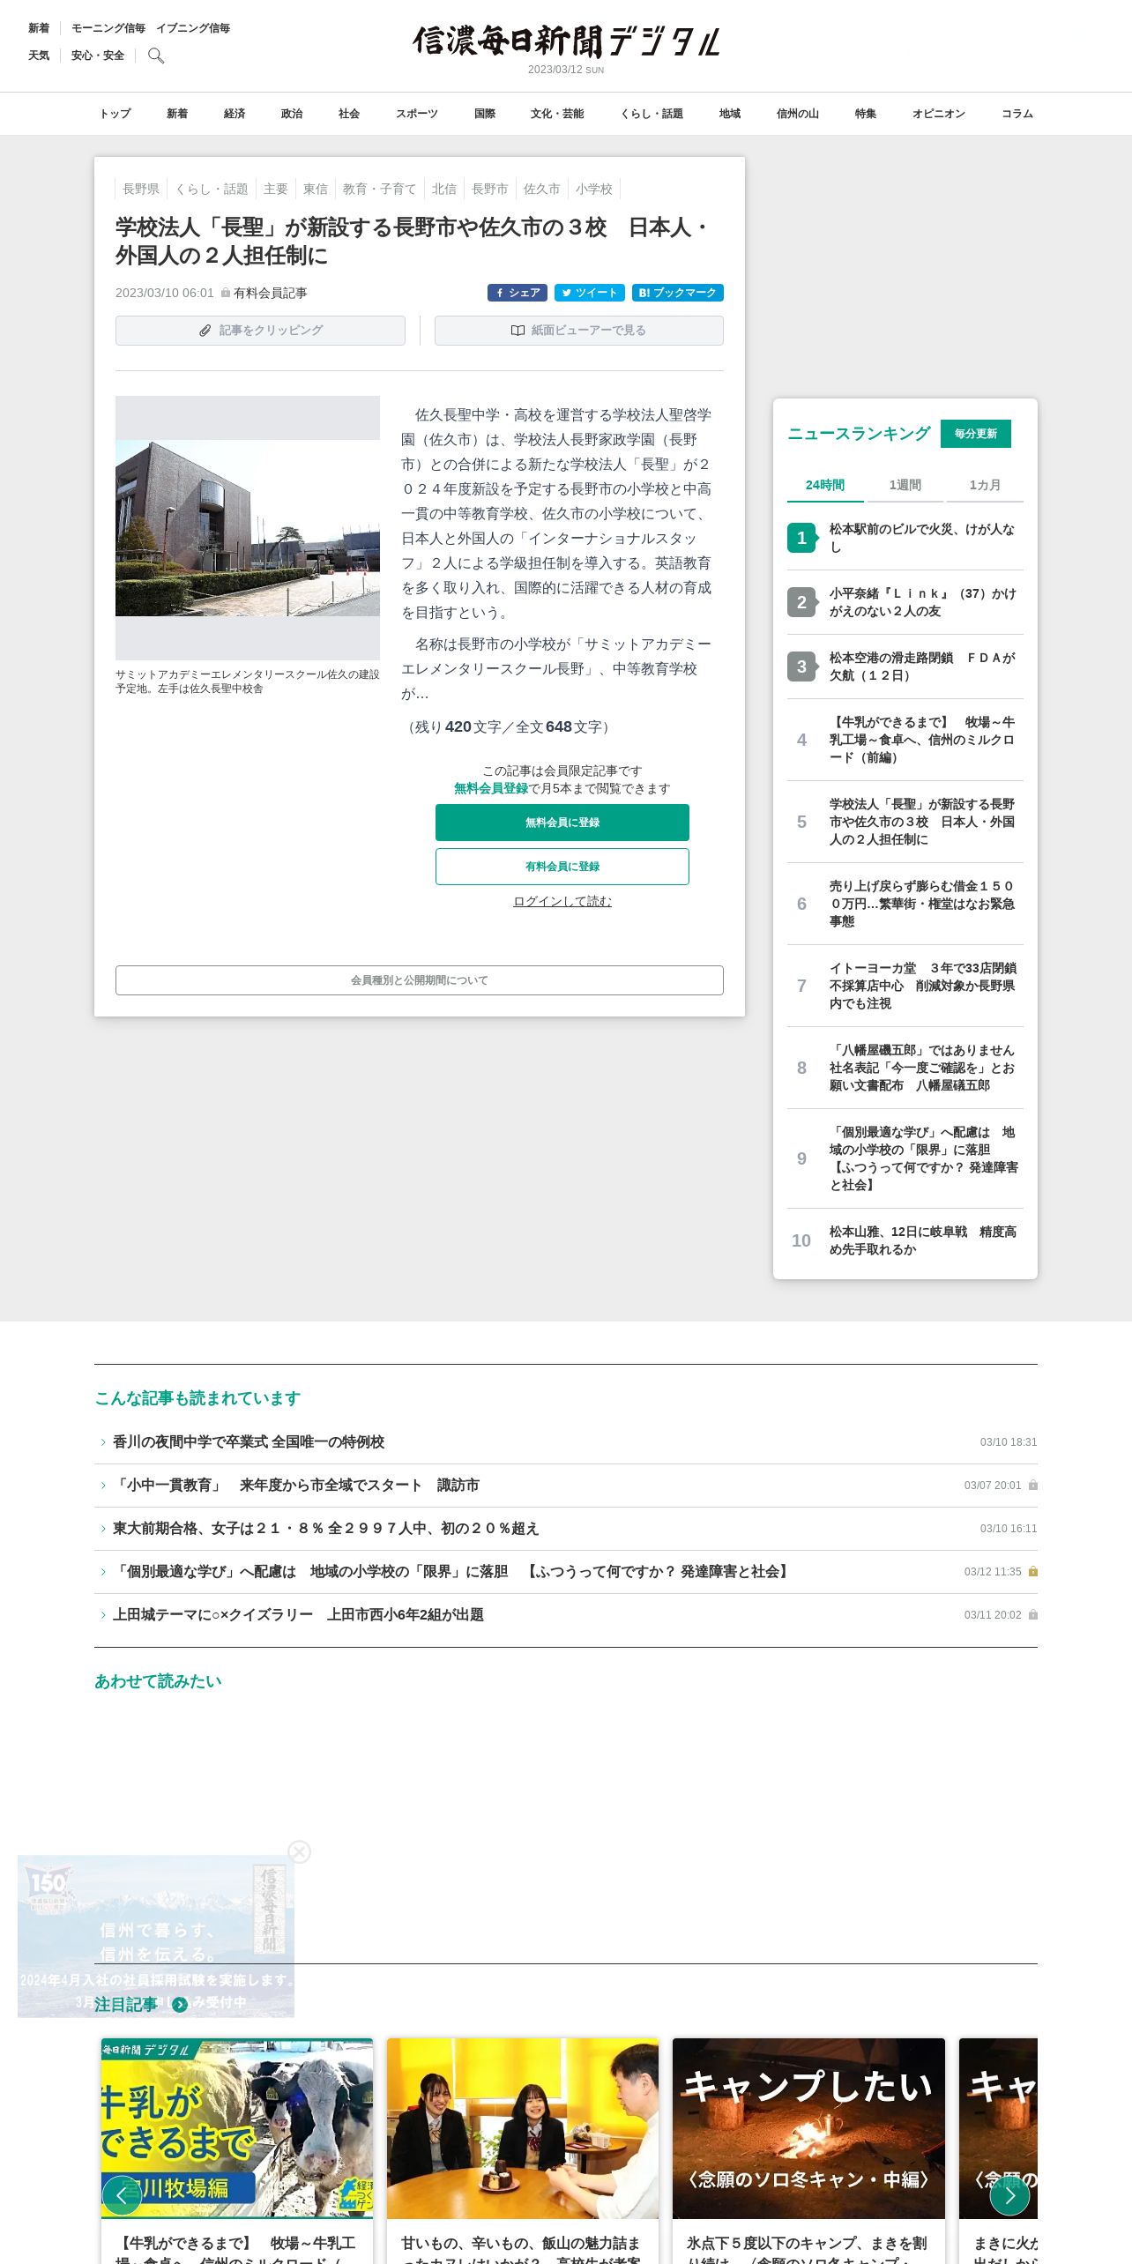Tweet the article with ツイート button

pyautogui.click(x=590, y=293)
